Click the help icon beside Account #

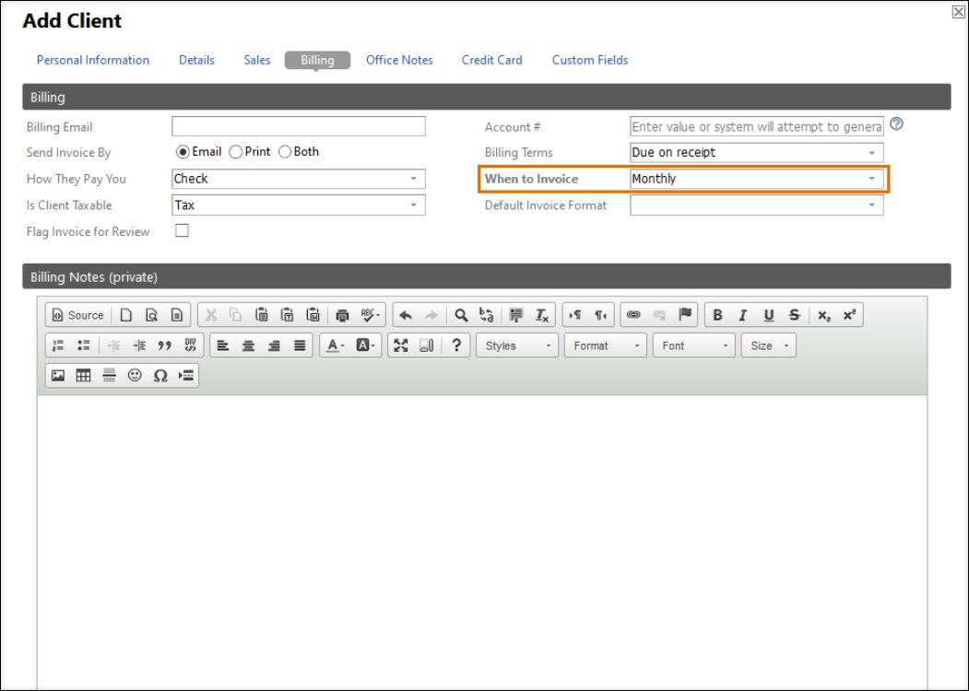(x=896, y=124)
